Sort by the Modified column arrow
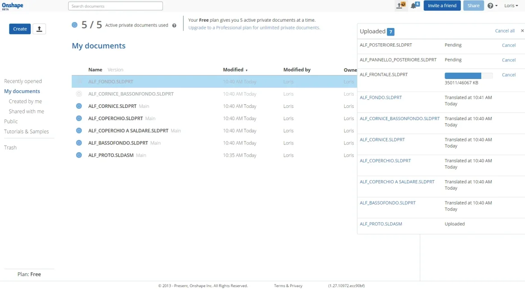This screenshot has width=525, height=289. (x=246, y=70)
